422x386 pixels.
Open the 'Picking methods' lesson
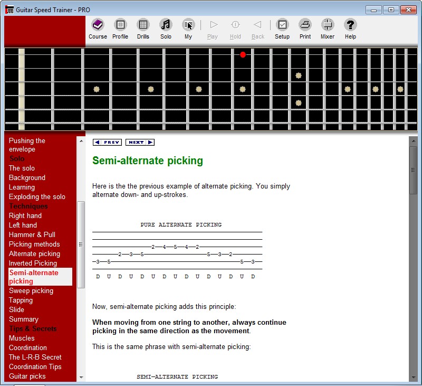[x=34, y=244]
